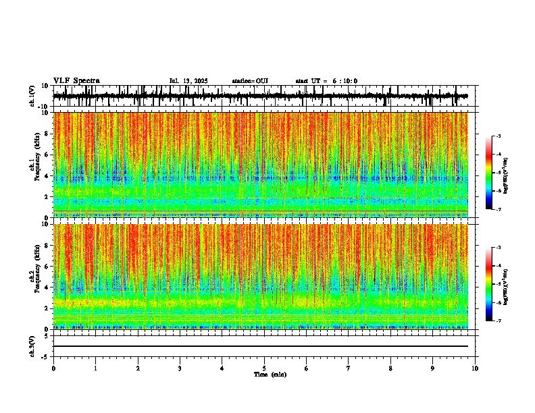Click the "-3" label on ch.1 color bar
This screenshot has width=535, height=413.
pos(498,136)
